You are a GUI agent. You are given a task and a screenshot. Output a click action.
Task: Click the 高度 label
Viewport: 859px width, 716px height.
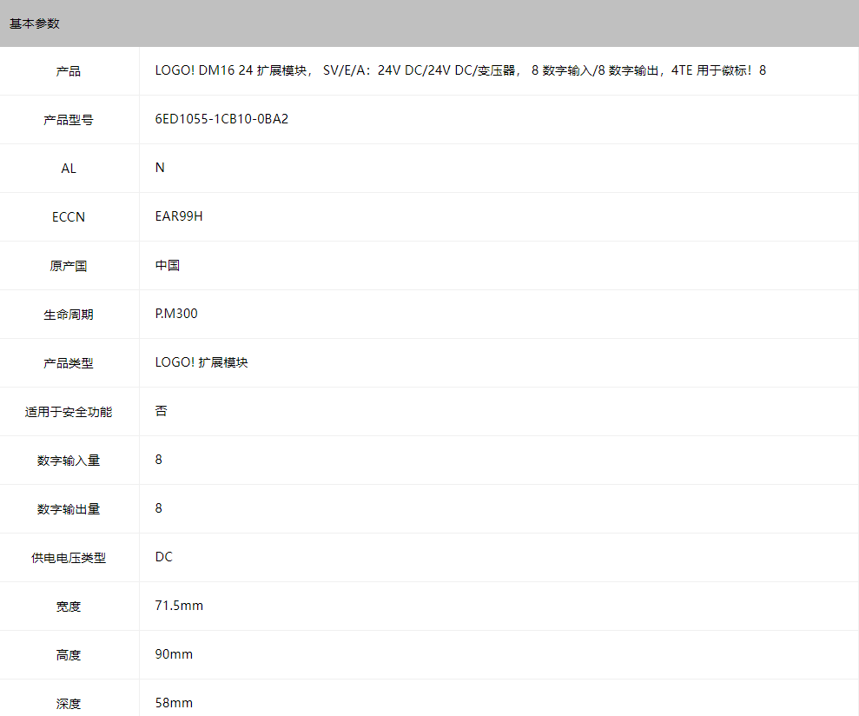(69, 656)
